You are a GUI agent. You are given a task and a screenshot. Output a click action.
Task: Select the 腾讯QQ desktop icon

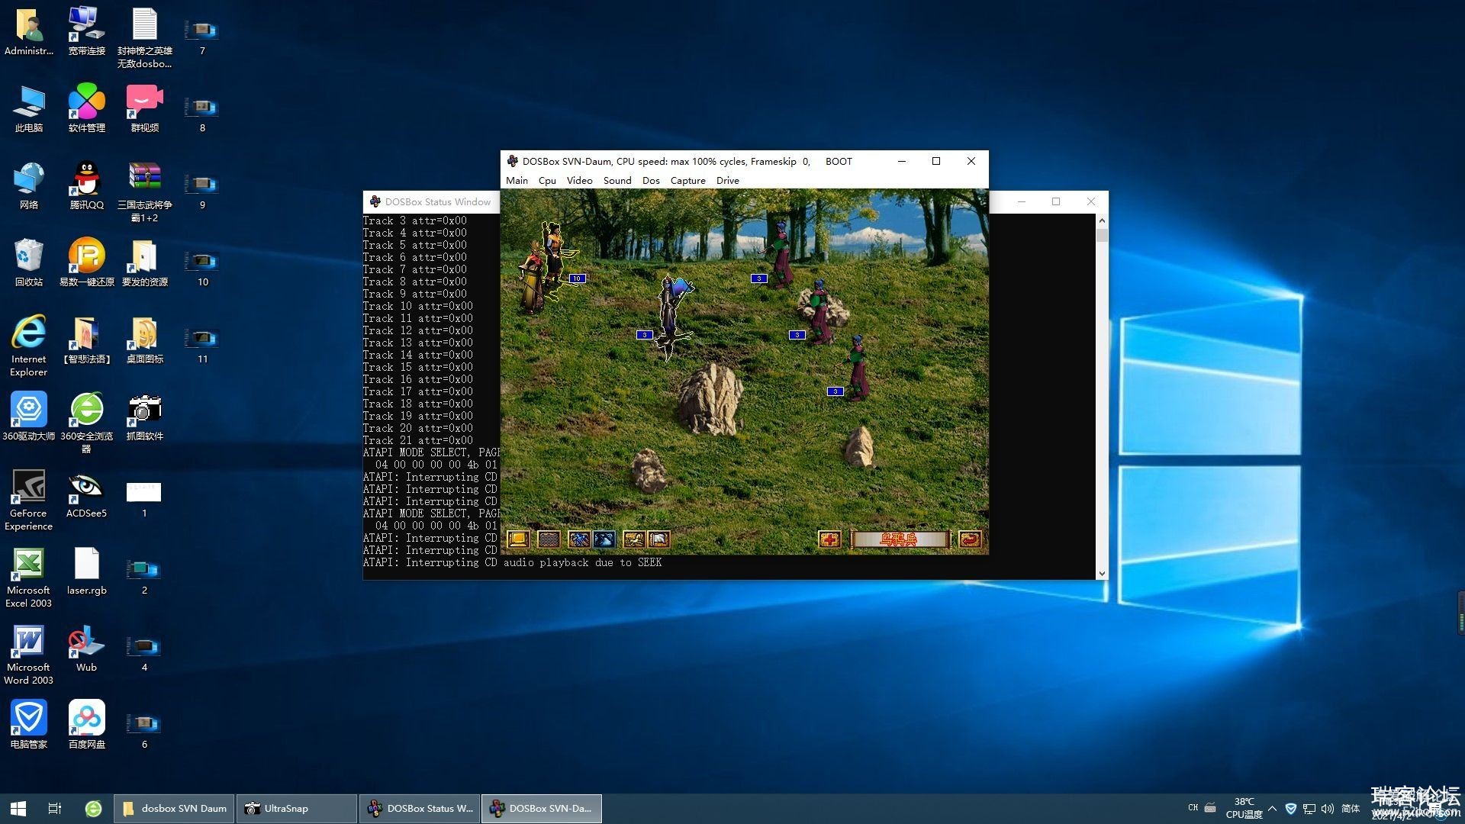[x=87, y=186]
